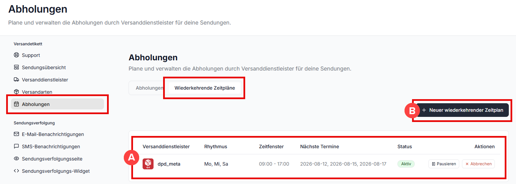Click the Sendungsübersicht layout icon
This screenshot has width=516, height=184.
[16, 67]
